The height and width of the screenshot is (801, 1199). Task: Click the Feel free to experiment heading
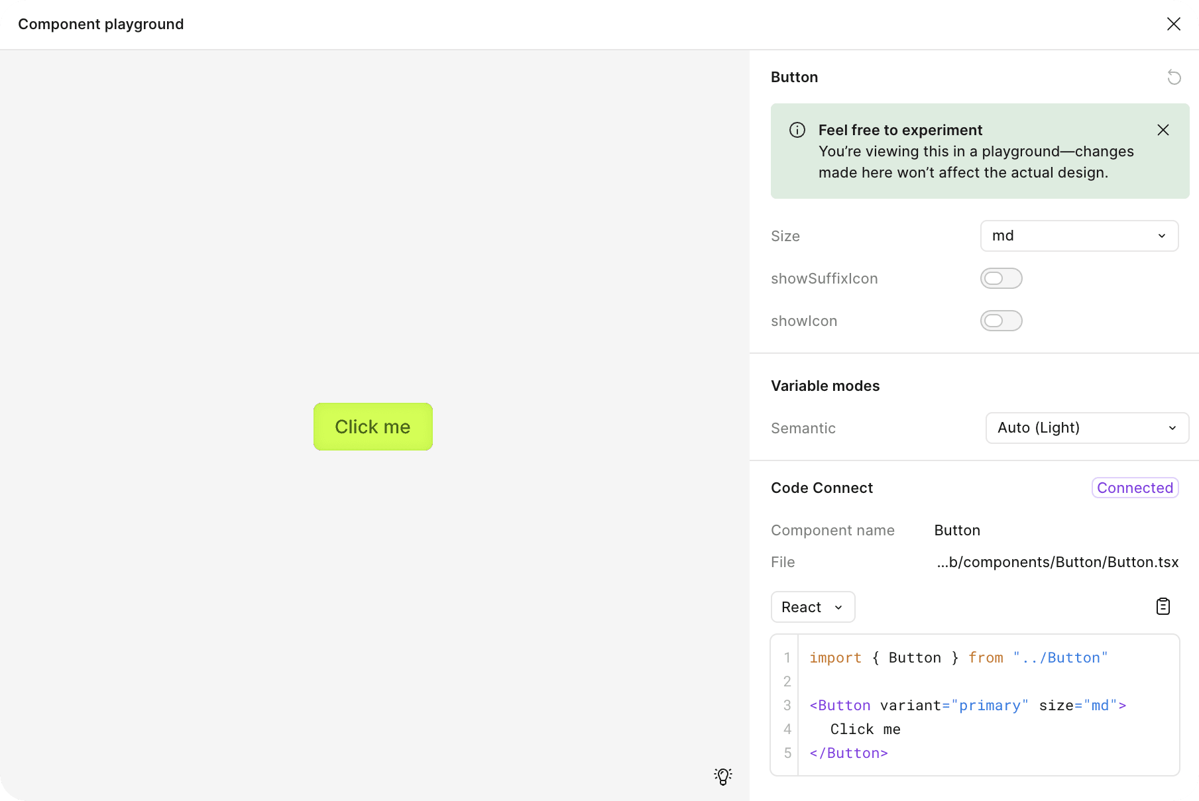[x=900, y=130]
